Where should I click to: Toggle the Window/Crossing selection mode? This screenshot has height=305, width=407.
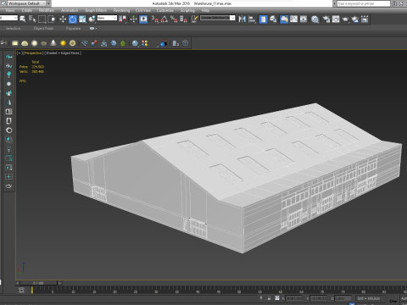52,19
